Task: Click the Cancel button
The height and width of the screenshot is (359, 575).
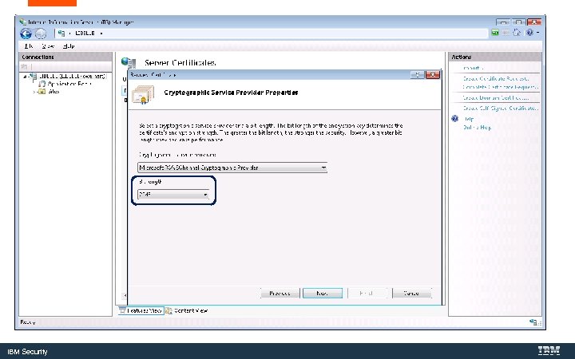Action: click(411, 293)
